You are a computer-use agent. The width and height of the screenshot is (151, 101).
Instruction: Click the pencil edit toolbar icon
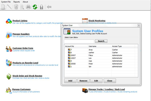pyautogui.click(x=10, y=7)
